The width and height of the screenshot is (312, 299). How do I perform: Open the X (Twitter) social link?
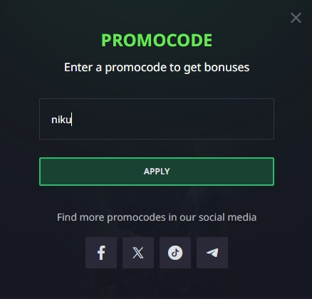tap(138, 253)
